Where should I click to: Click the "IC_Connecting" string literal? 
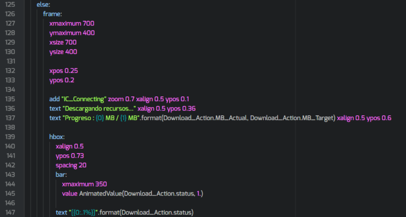85,99
